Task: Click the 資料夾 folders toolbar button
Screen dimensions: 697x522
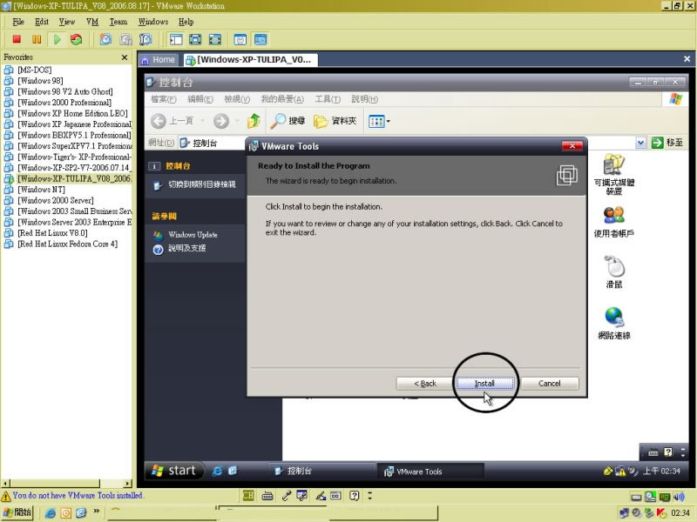Action: (x=335, y=121)
